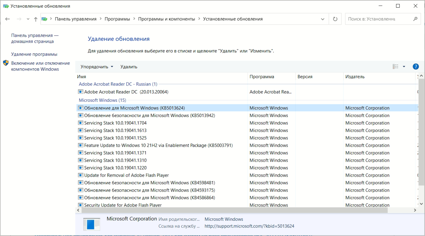Click the Back navigation arrow
The width and height of the screenshot is (425, 236).
(8, 19)
